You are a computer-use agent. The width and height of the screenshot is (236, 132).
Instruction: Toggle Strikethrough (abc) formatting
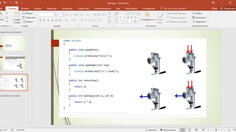pos(56,21)
